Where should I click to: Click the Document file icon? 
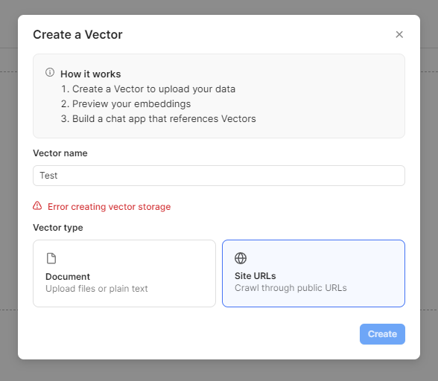click(51, 258)
